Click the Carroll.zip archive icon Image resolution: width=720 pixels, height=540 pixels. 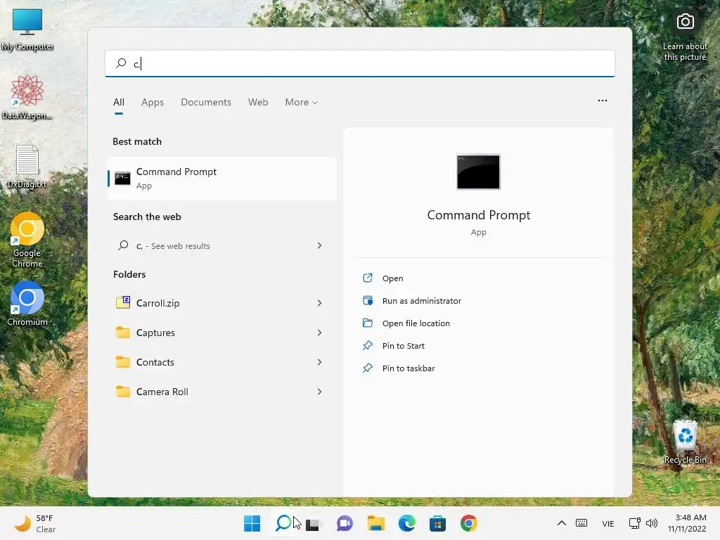[122, 302]
